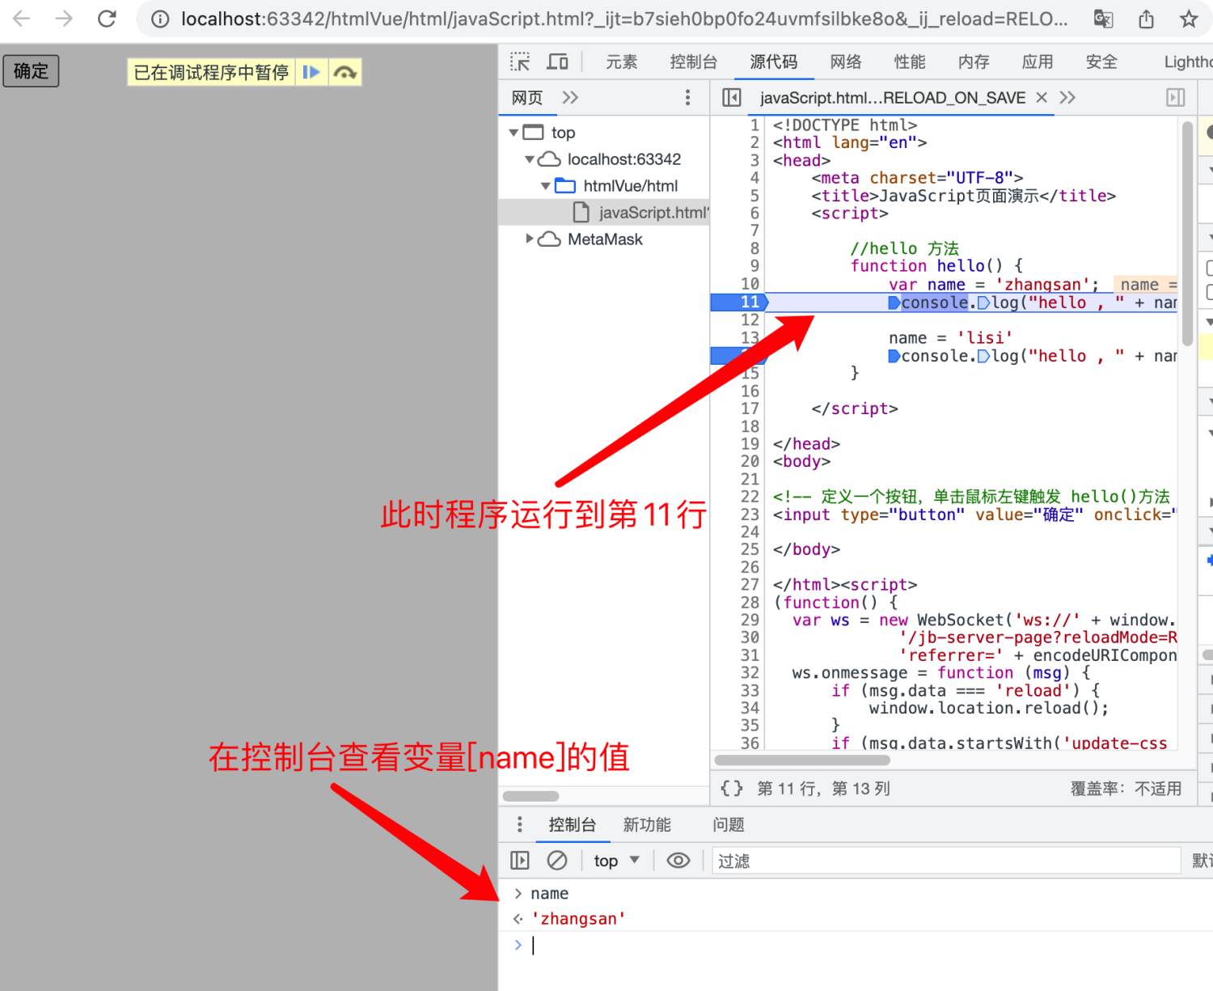The height and width of the screenshot is (991, 1213).
Task: Click the name = 'lisi' code line
Action: 950,338
